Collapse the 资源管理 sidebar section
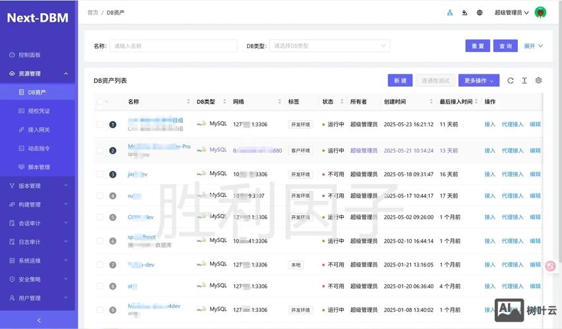562x329 pixels. tap(38, 74)
